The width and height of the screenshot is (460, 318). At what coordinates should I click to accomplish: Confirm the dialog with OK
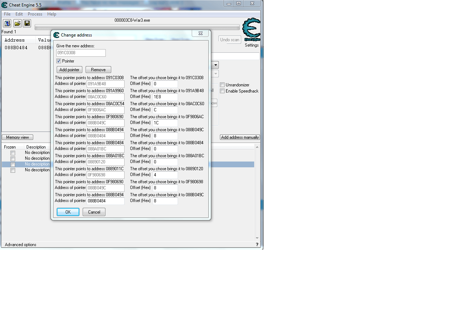click(x=68, y=212)
